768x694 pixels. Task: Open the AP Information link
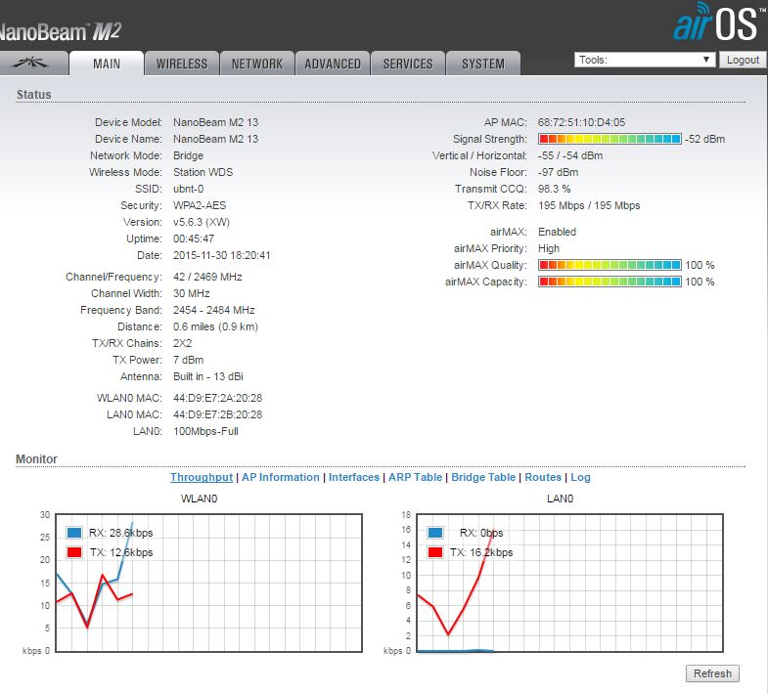pos(280,477)
